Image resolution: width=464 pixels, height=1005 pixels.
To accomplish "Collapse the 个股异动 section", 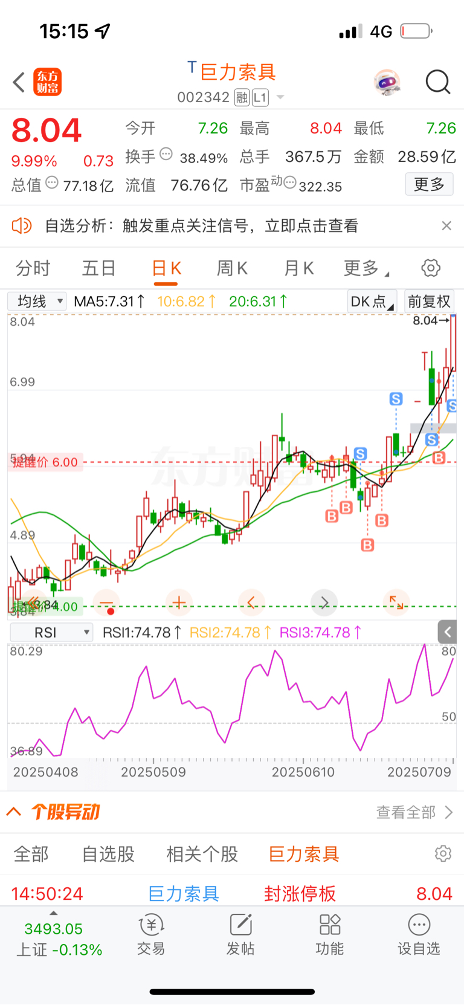I will click(14, 812).
